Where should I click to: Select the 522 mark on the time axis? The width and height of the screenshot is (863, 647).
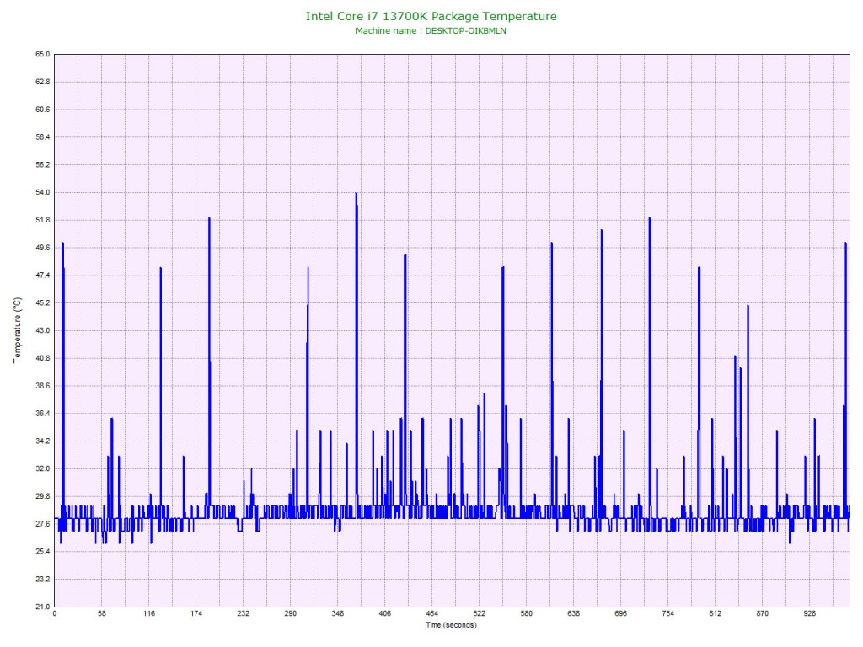coord(479,614)
